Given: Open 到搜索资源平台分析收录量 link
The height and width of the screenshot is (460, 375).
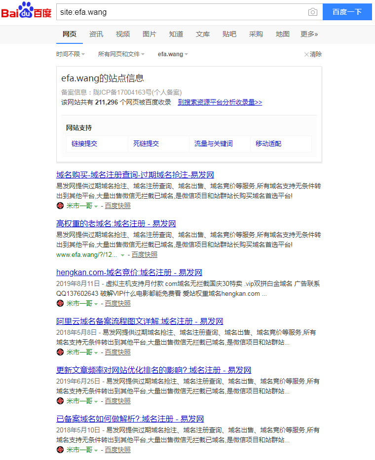Looking at the screenshot, I should pyautogui.click(x=220, y=102).
